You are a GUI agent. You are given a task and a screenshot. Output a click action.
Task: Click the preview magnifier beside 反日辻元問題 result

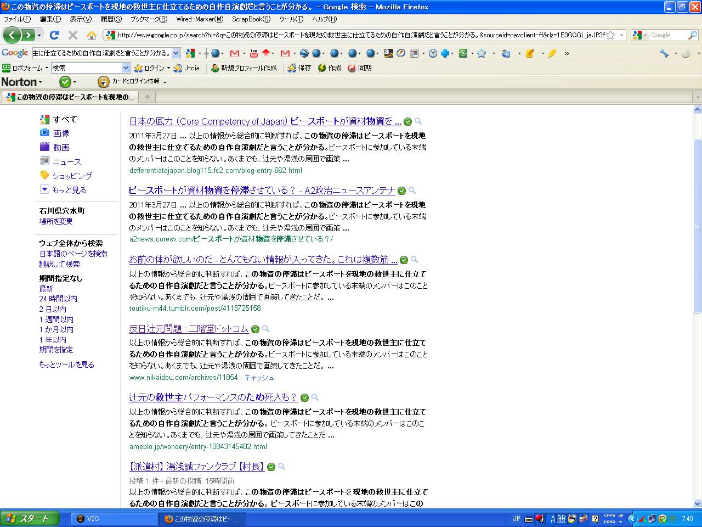point(265,329)
